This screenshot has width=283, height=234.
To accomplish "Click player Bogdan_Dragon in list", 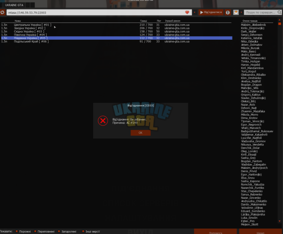I will pyautogui.click(x=251, y=85).
